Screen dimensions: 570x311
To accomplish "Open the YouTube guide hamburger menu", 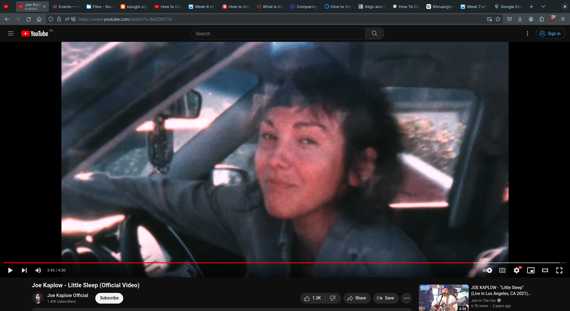I will (x=11, y=34).
